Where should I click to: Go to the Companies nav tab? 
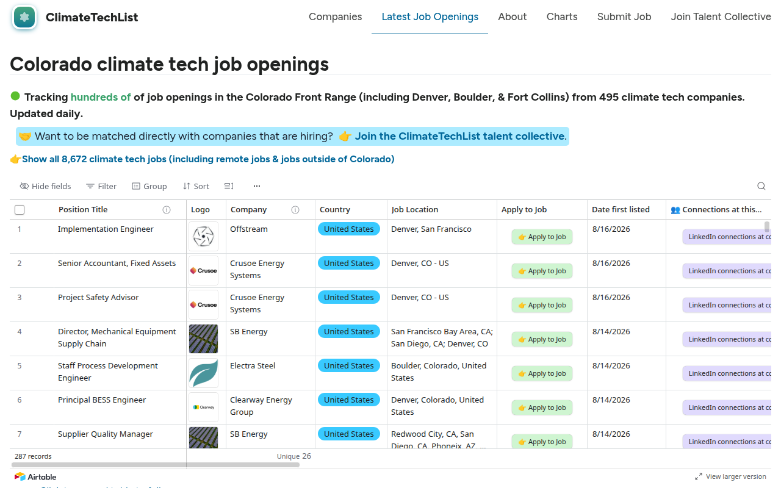[x=336, y=17]
